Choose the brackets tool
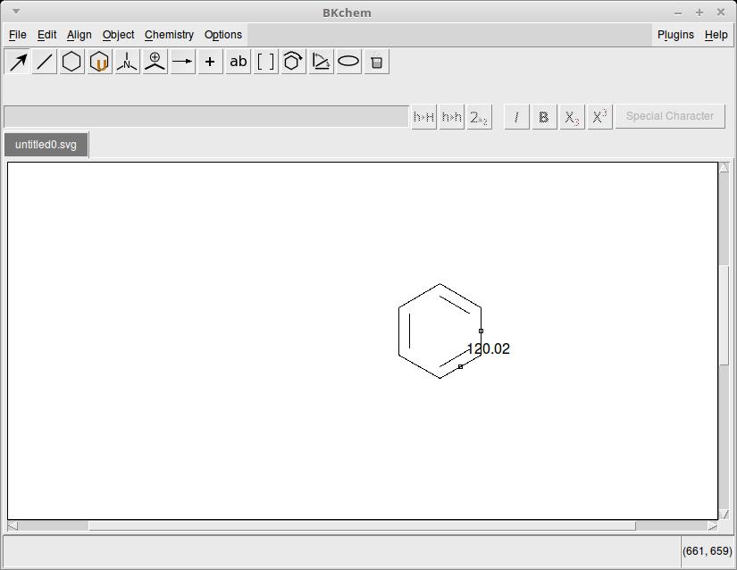737x570 pixels. 266,62
